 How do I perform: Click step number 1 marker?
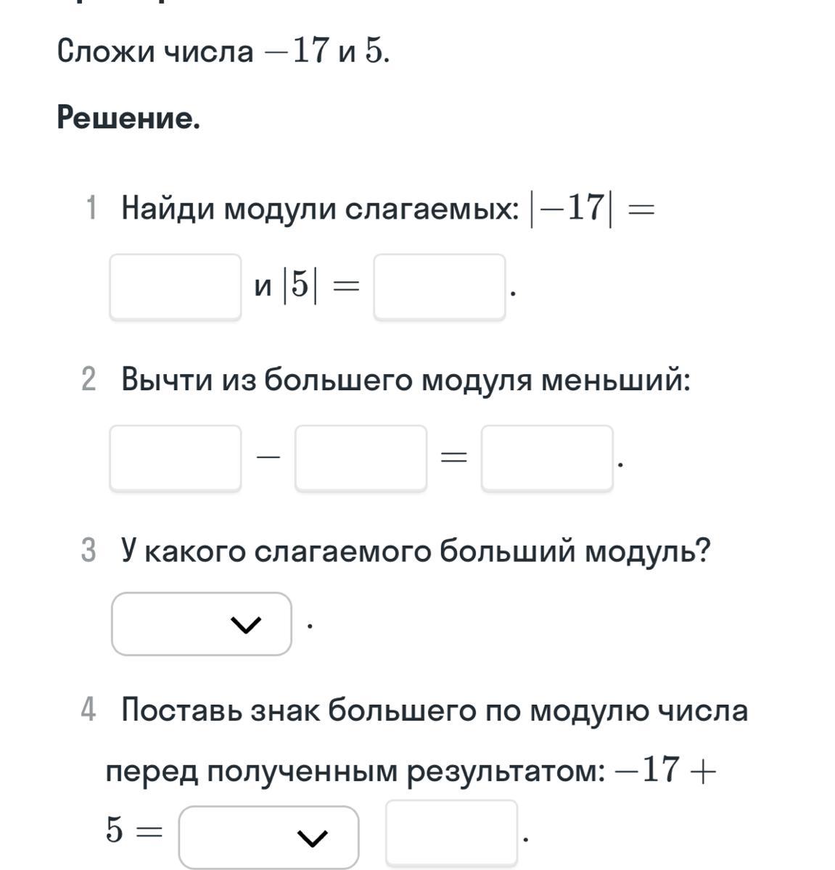tap(91, 209)
